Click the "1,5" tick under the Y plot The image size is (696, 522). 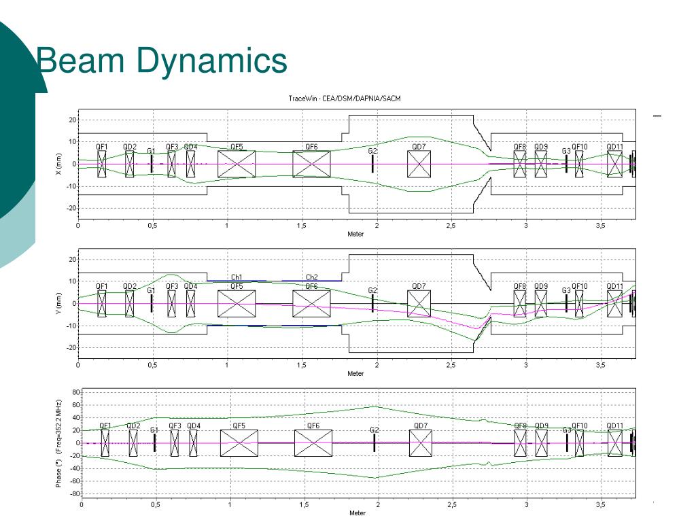click(x=302, y=365)
